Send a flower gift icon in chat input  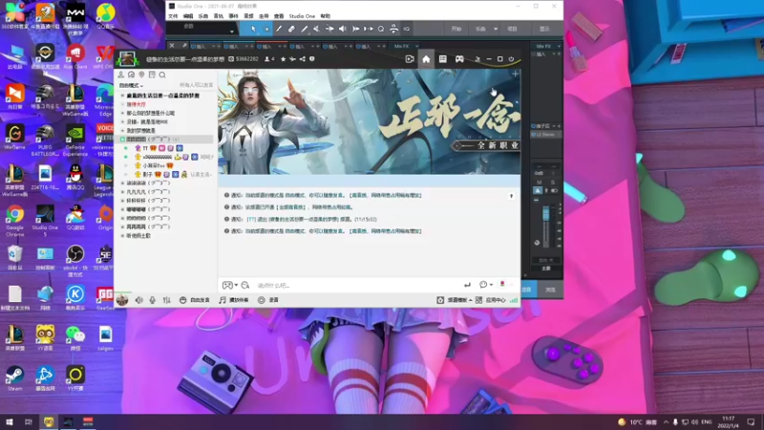click(502, 284)
